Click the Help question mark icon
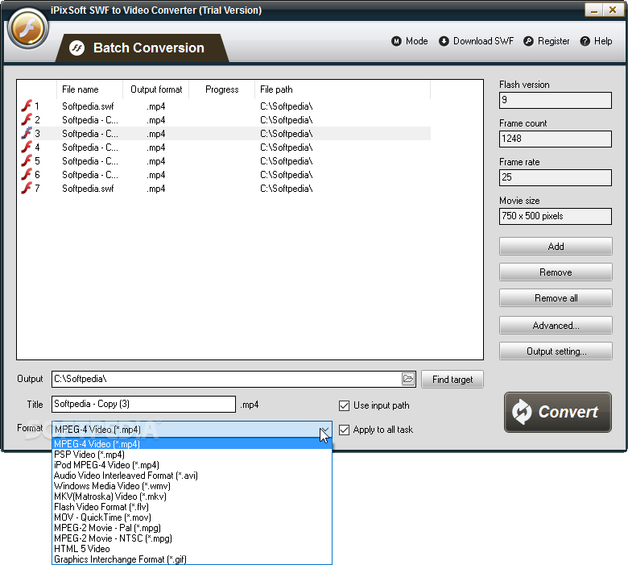This screenshot has height=565, width=628. tap(585, 41)
